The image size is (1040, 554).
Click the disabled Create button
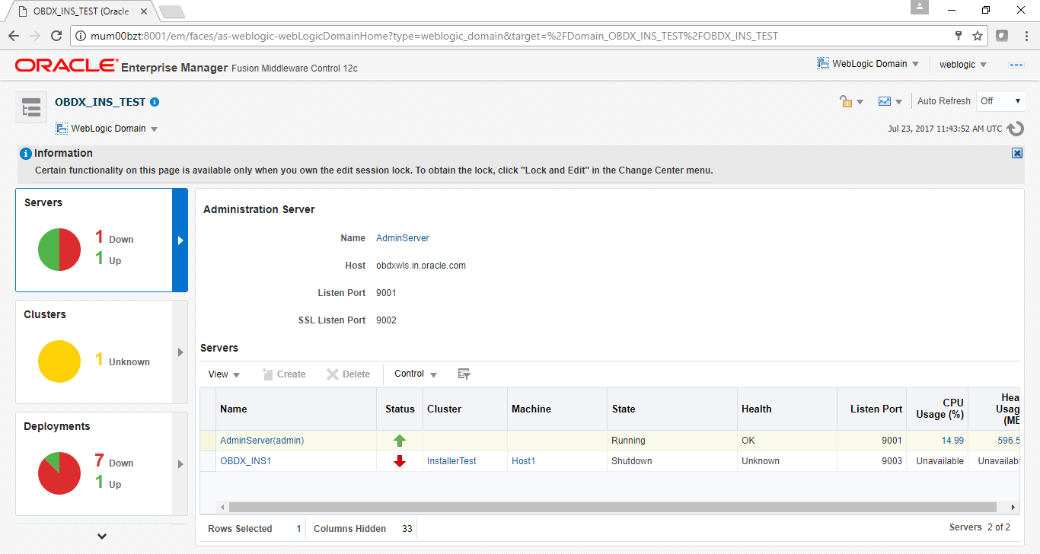click(x=283, y=374)
